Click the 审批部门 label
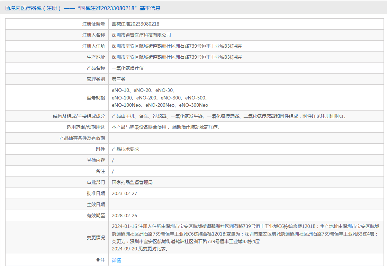Viewport: 387px width, 268px height. pyautogui.click(x=96, y=182)
